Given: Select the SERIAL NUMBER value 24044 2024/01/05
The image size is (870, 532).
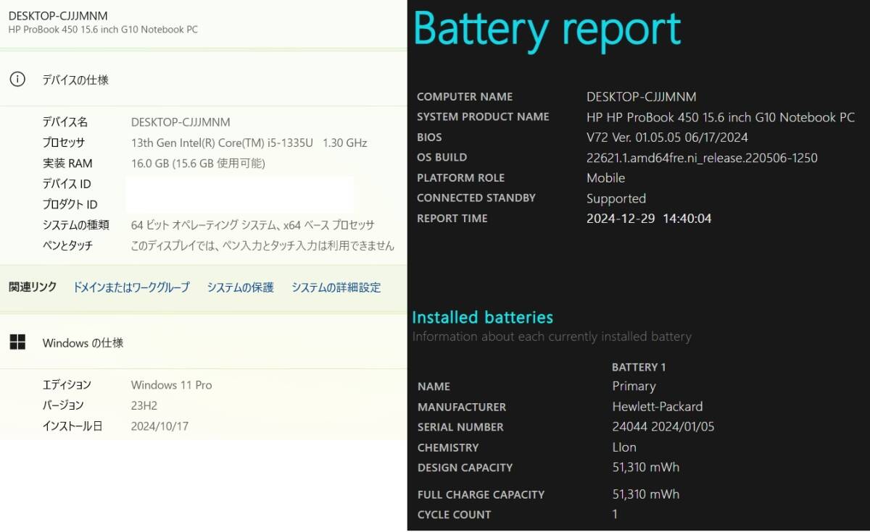Looking at the screenshot, I should 663,427.
